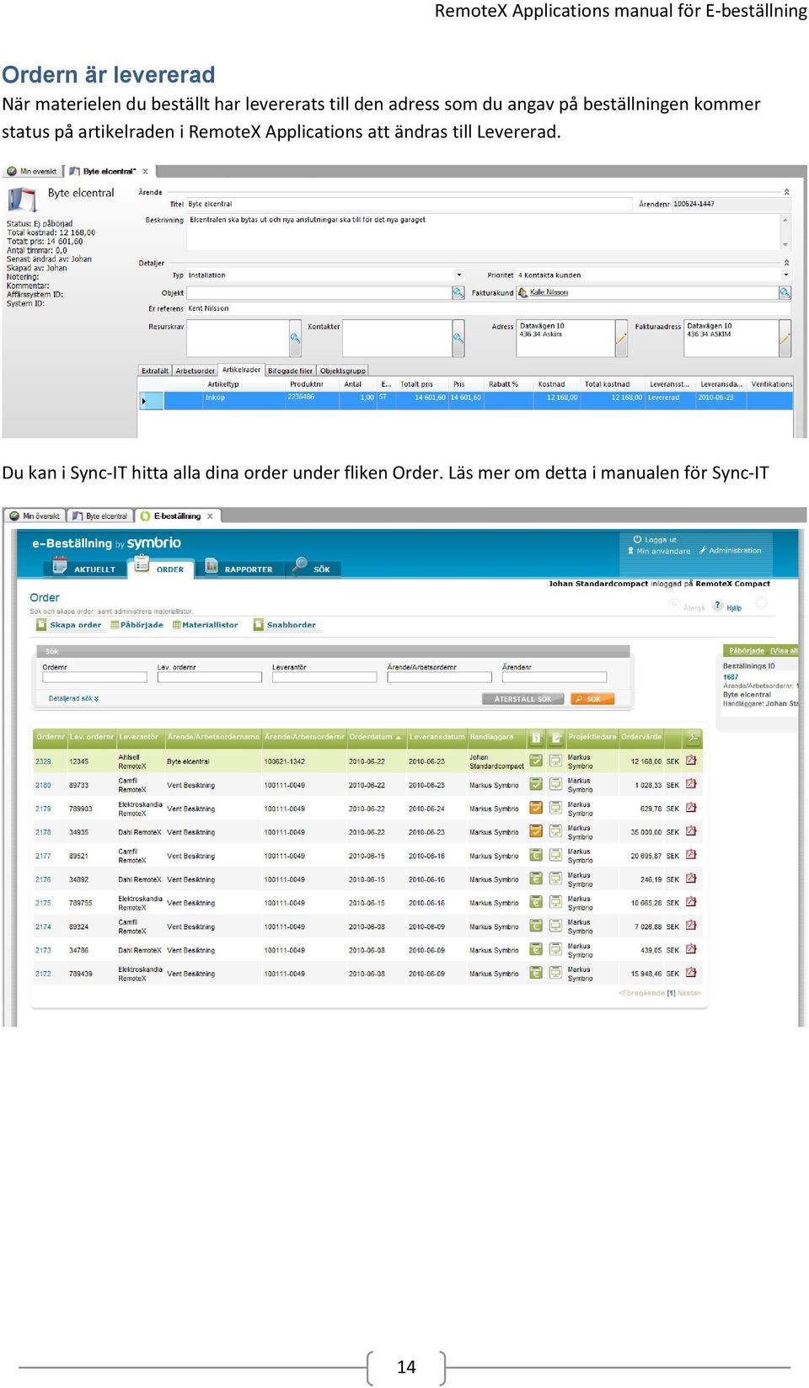Image resolution: width=809 pixels, height=1388 pixels.
Task: Click magnifier icon in Resurskrav box
Action: [x=295, y=339]
